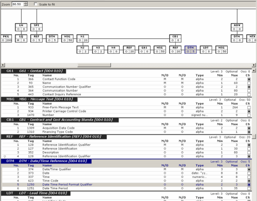Select the REF node next to LQ
The image size is (257, 201).
point(36,38)
